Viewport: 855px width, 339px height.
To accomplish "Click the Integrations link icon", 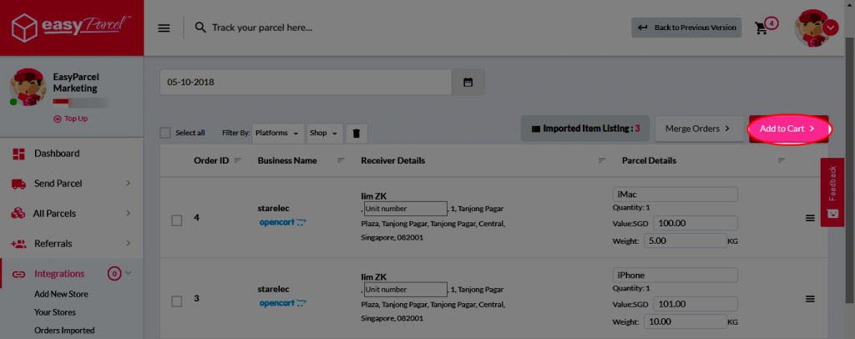I will coord(18,274).
